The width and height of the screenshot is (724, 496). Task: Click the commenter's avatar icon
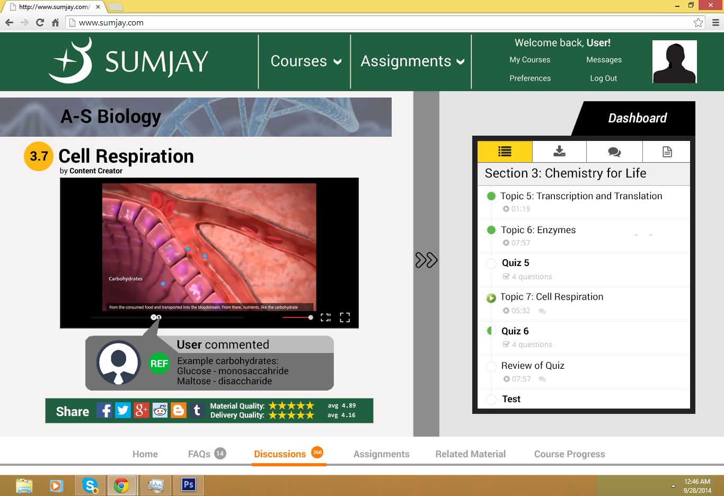(x=119, y=362)
